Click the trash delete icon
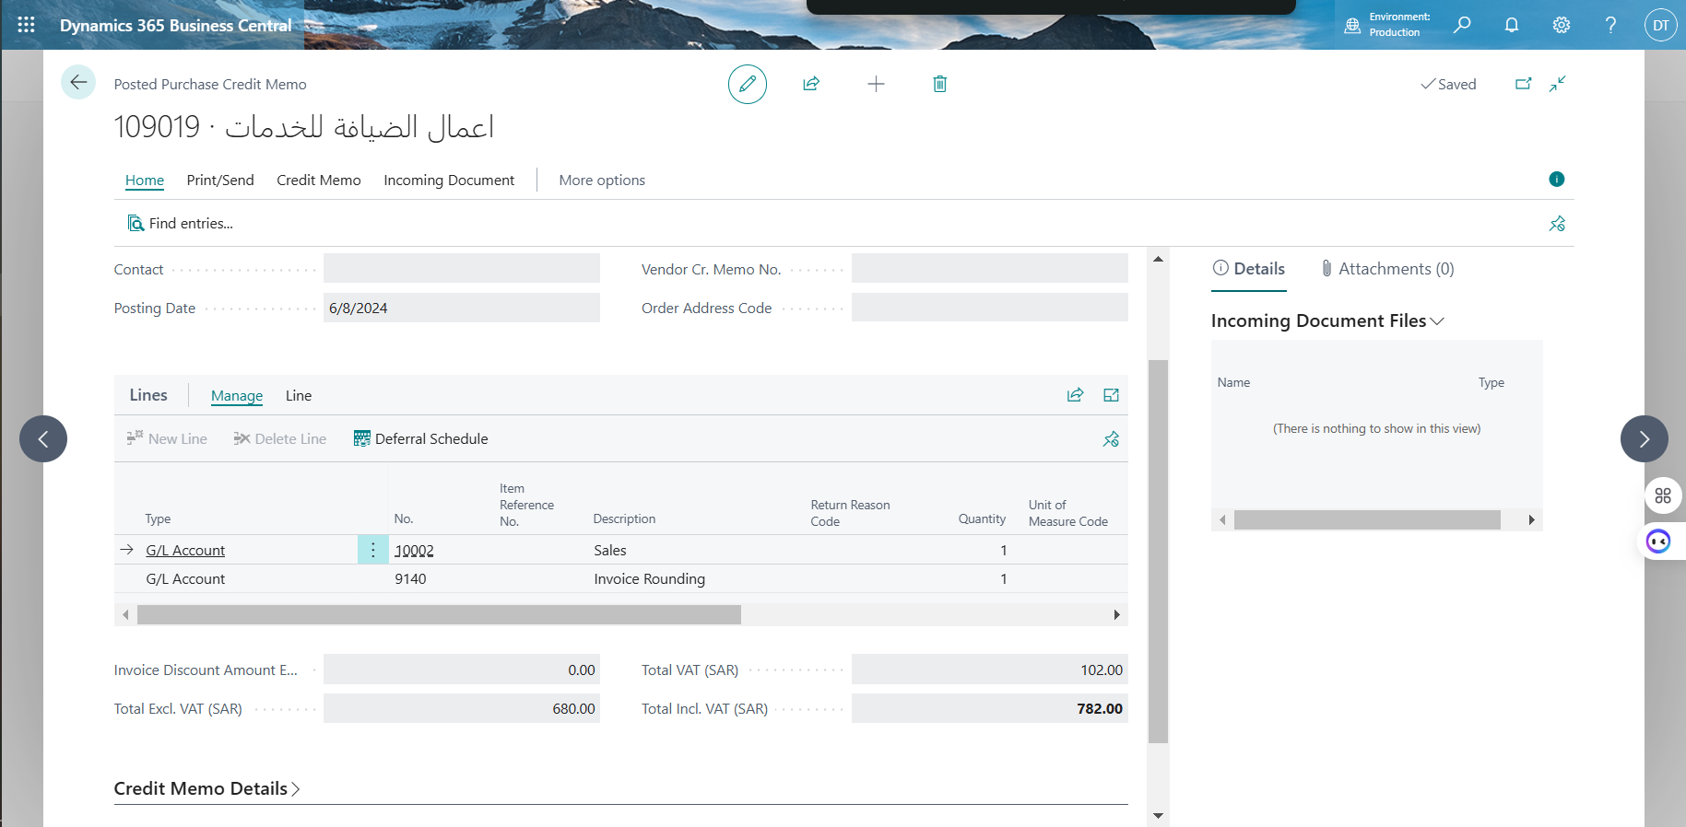The image size is (1686, 827). 939,84
